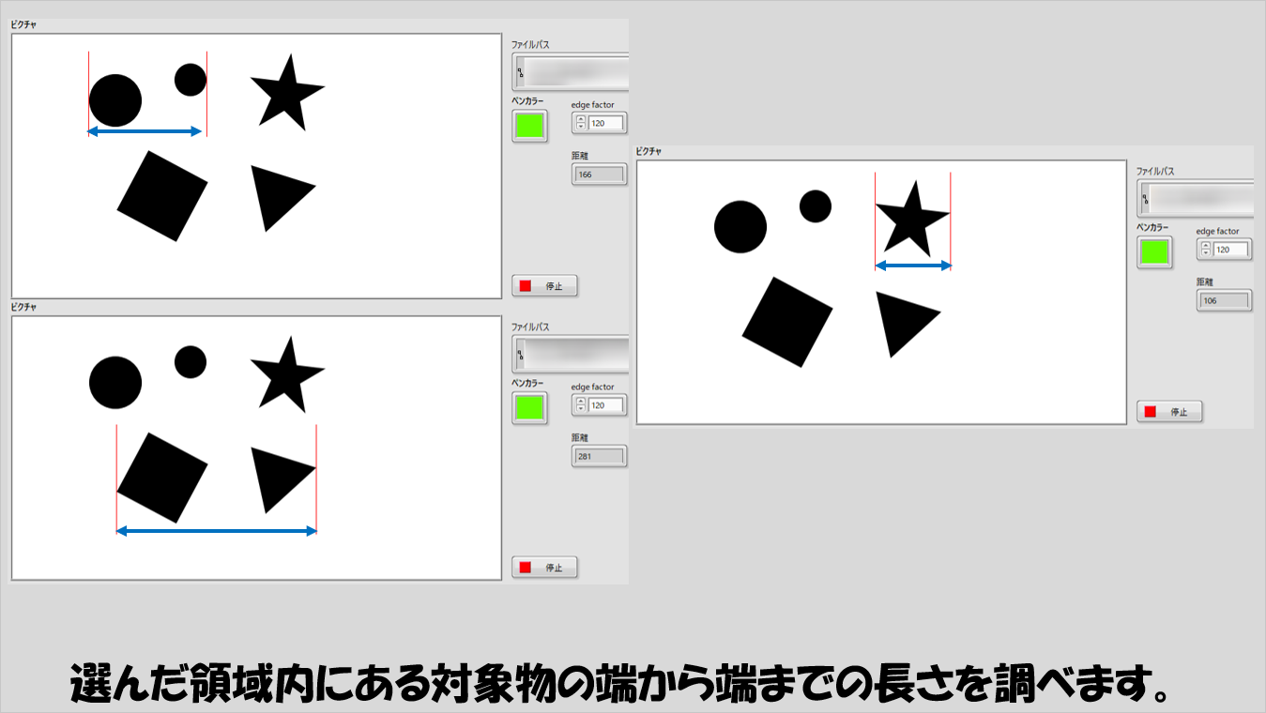The width and height of the screenshot is (1266, 713).
Task: Click the small circle in the distance 166 picture
Action: point(191,80)
